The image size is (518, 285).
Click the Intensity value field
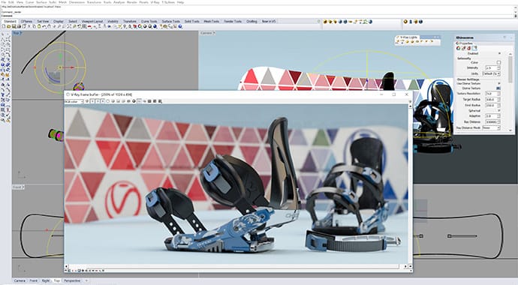coord(490,67)
